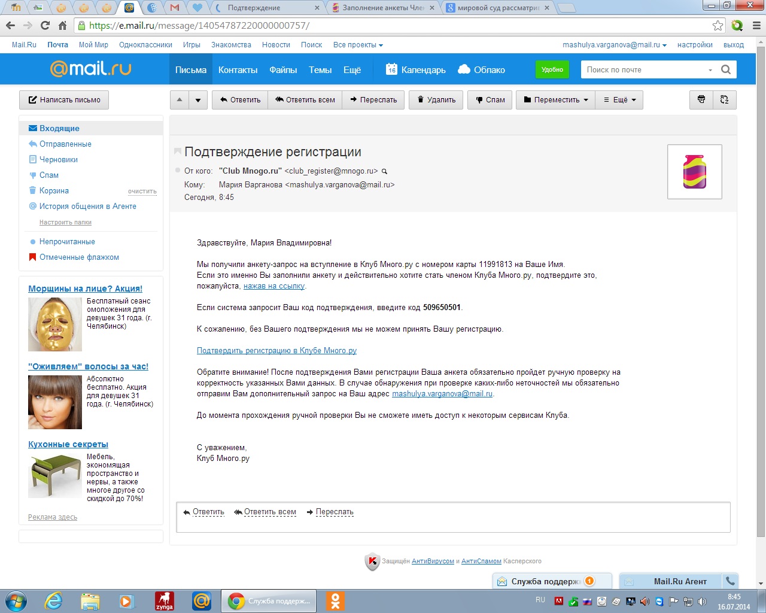
Task: Click the Морщины на лице ad thumbnail
Action: point(55,324)
